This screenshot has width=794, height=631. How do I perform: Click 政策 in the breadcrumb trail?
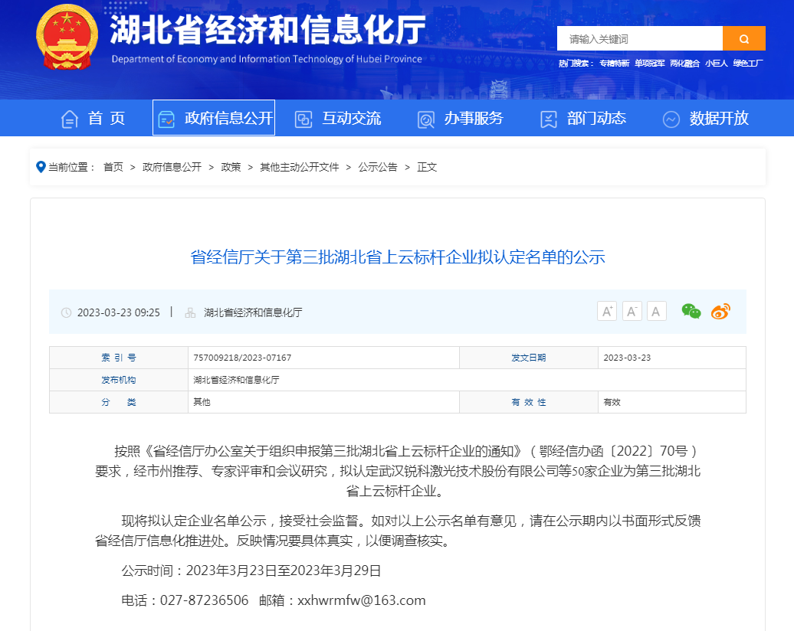[231, 167]
